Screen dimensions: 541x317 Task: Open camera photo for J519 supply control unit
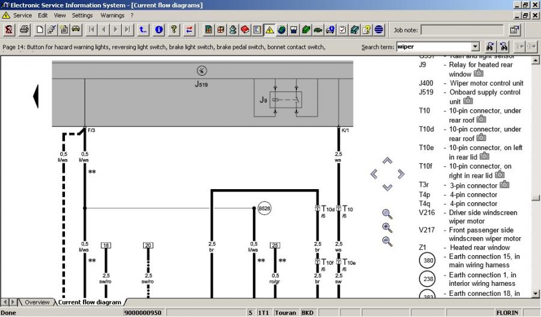point(468,101)
